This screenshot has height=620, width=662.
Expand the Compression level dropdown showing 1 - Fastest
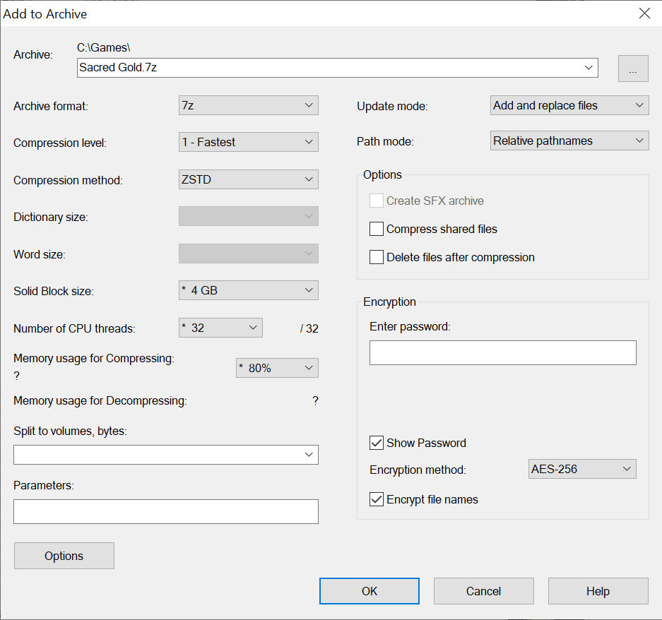[x=248, y=142]
